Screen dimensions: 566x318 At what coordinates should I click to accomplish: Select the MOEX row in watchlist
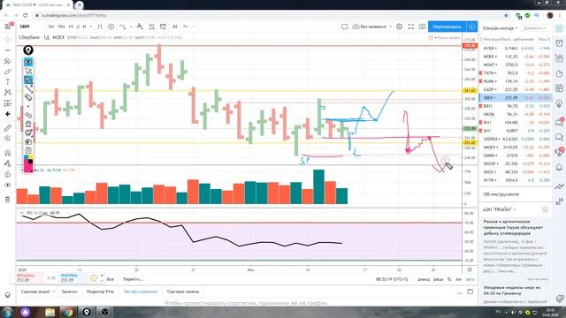(x=516, y=57)
